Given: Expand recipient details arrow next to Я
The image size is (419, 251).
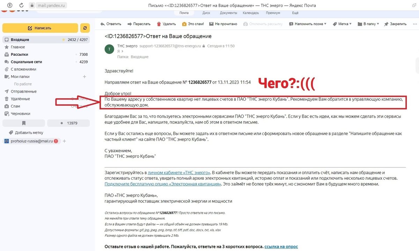Looking at the screenshot, I should (x=122, y=51).
